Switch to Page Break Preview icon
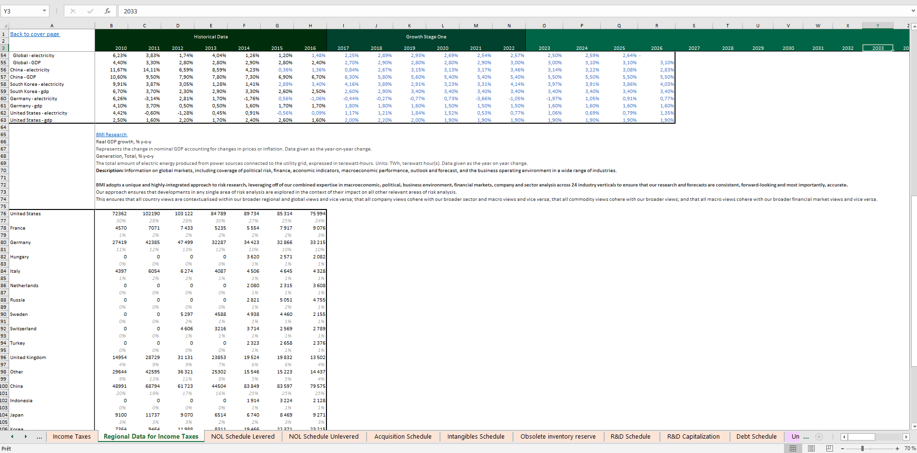Screen dimensions: 917x453 point(829,448)
